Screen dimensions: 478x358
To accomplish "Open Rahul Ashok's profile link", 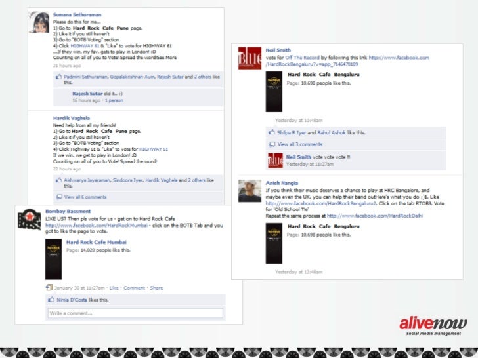I will pos(332,132).
